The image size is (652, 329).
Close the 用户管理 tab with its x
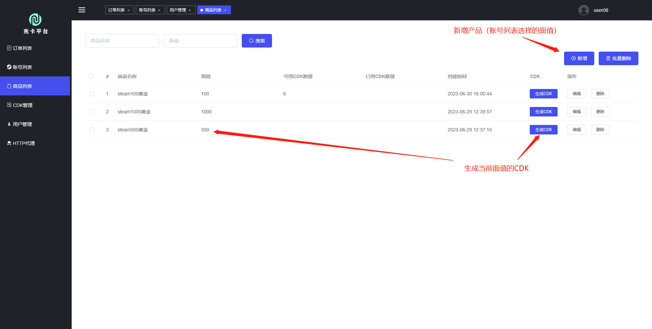pyautogui.click(x=190, y=10)
